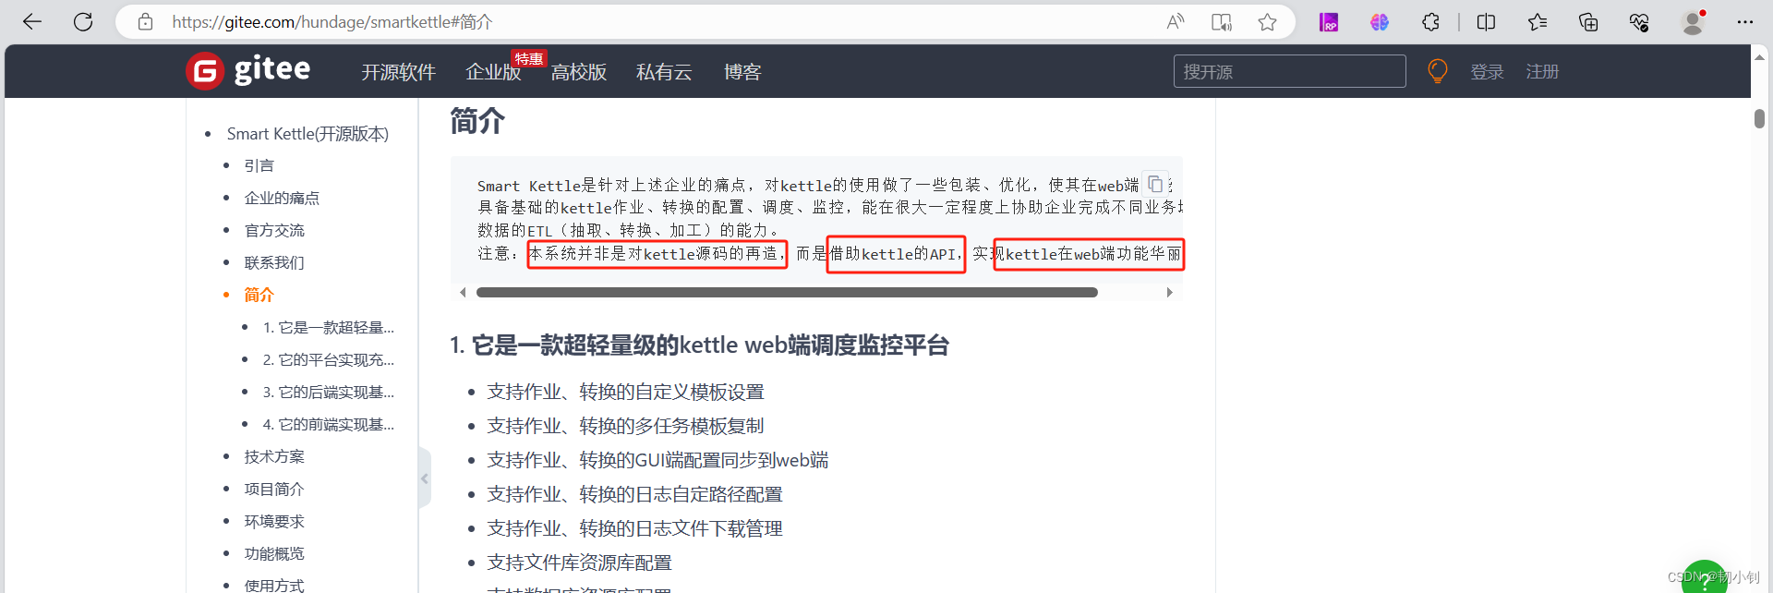Jump to 企业的痛点 section
Viewport: 1773px width, 593px height.
[282, 198]
